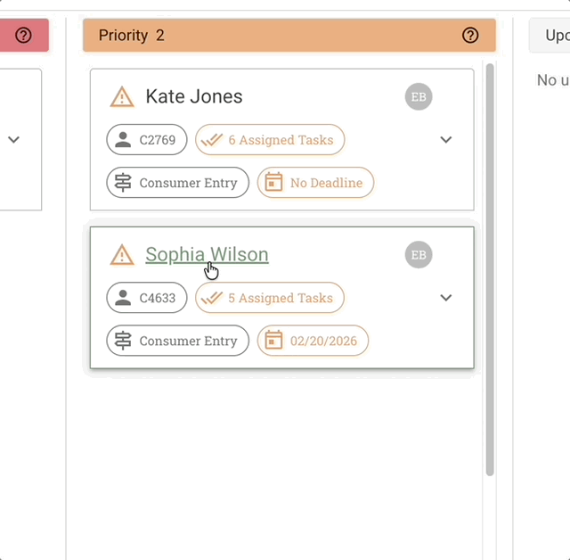The height and width of the screenshot is (560, 570).
Task: Click the signpost icon in Kate's Consumer Entry chip
Action: 123,183
